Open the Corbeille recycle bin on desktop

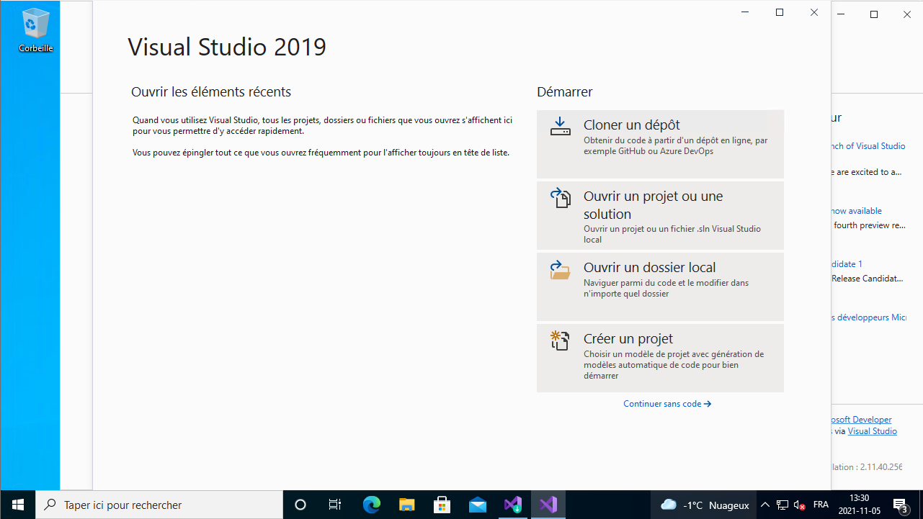tap(35, 30)
